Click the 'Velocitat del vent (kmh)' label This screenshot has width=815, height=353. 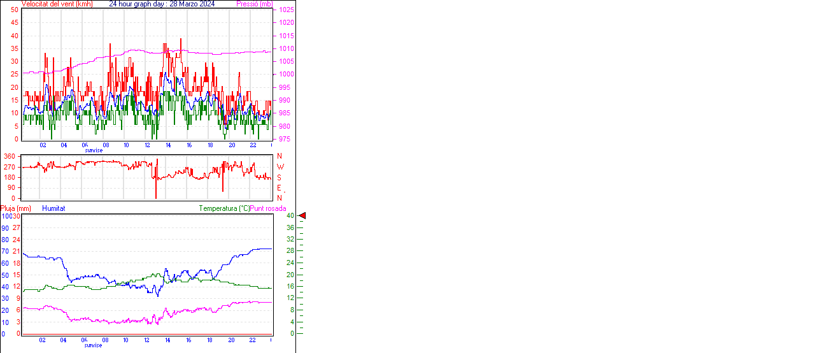57,4
